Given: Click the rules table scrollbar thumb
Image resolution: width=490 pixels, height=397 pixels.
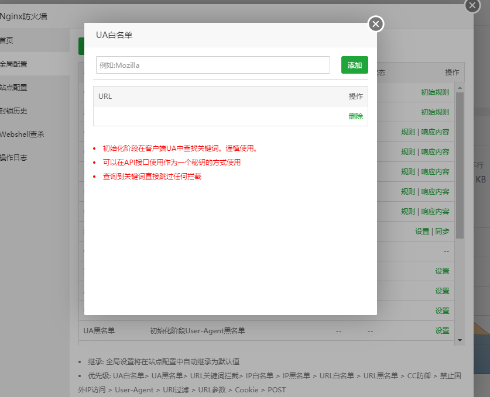Looking at the screenshot, I should click(x=460, y=165).
